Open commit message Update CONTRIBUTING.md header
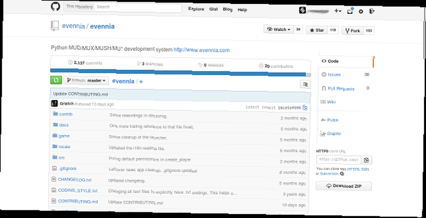This screenshot has width=426, height=218. pos(81,94)
